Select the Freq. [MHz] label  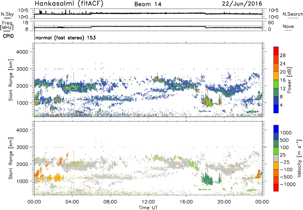click(x=7, y=26)
